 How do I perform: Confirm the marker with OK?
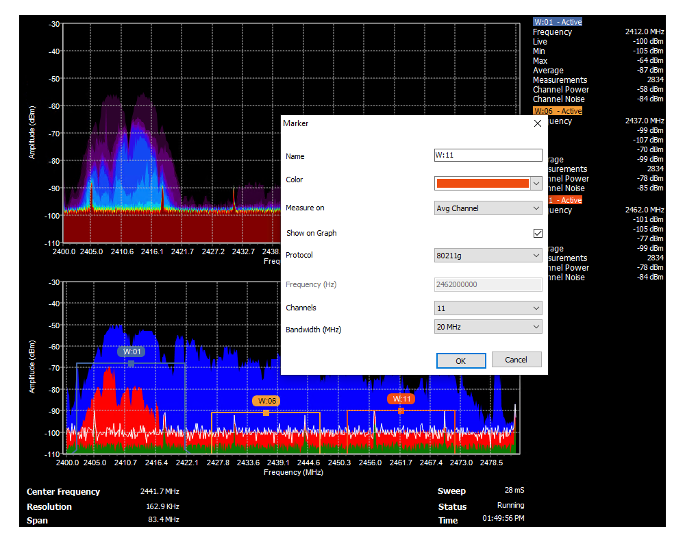tap(461, 361)
